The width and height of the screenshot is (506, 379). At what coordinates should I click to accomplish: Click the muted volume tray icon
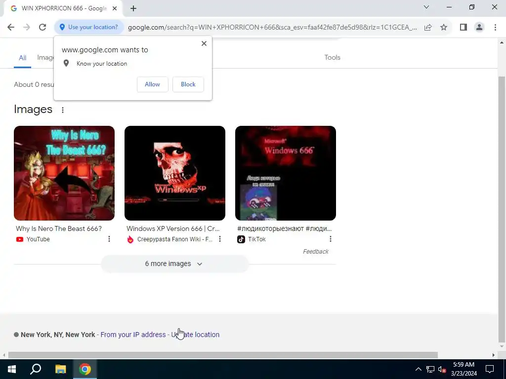tap(442, 369)
